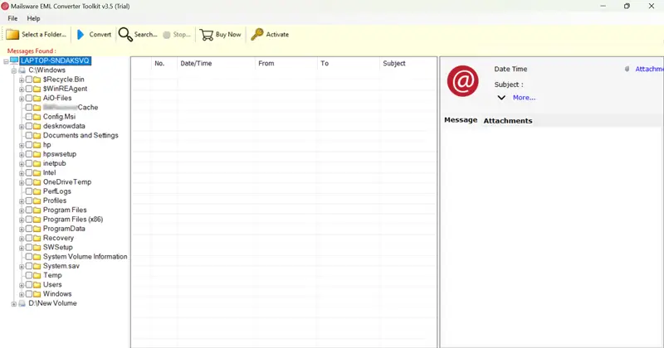Click the SWSetup folder icon

(x=37, y=248)
